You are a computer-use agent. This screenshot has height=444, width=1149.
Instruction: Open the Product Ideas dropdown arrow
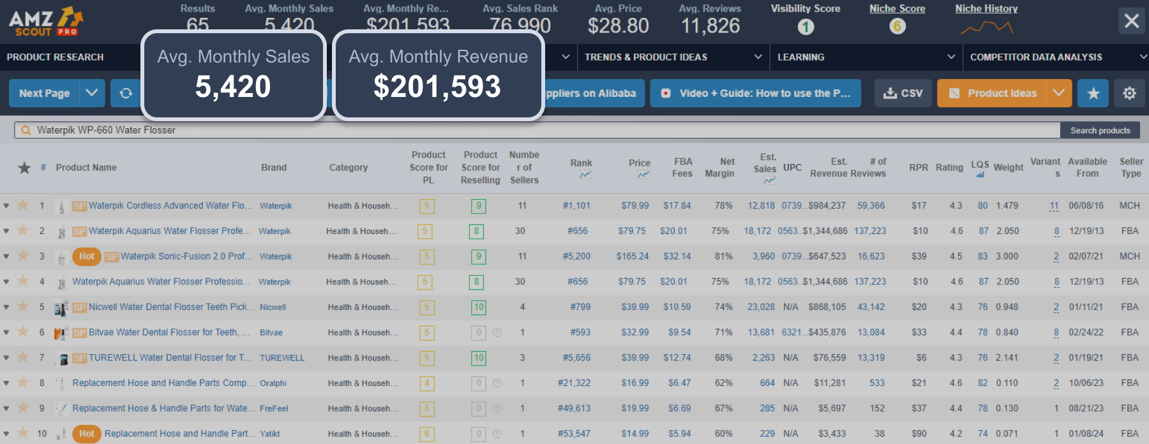(1059, 93)
